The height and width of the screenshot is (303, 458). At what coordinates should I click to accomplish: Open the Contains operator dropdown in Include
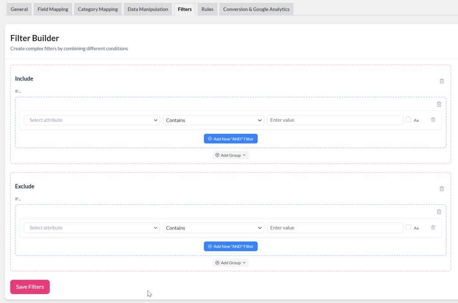coord(213,120)
